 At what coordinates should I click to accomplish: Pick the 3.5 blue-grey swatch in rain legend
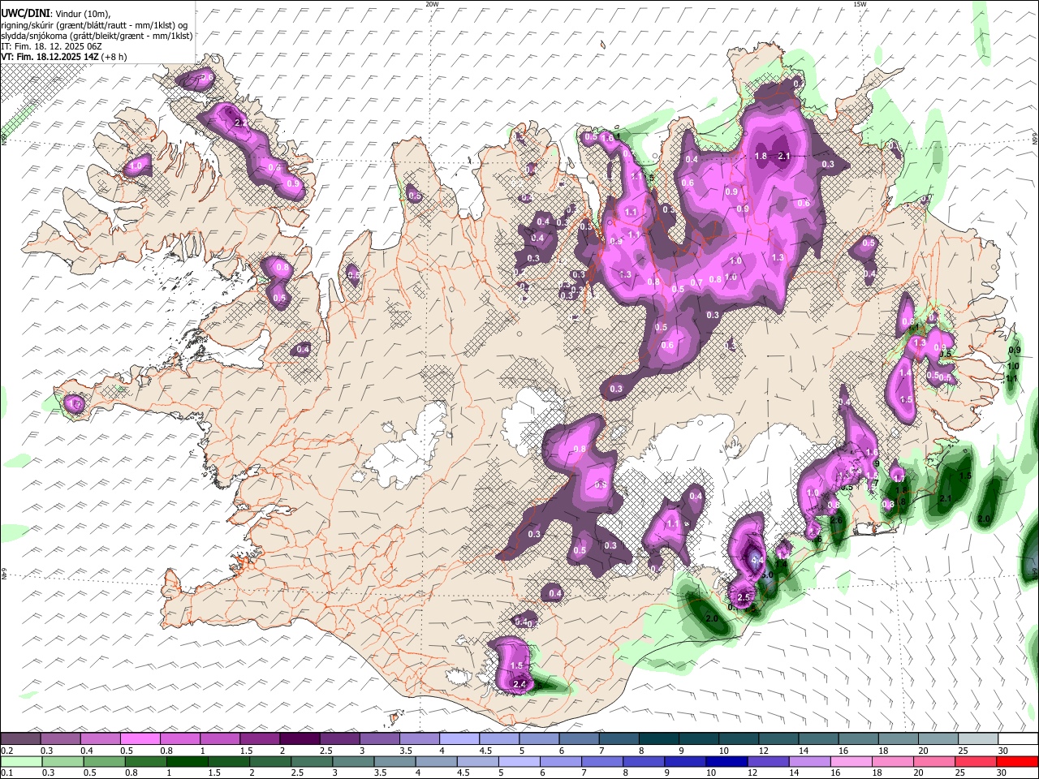395,761
